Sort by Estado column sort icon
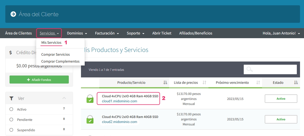 click(296, 83)
